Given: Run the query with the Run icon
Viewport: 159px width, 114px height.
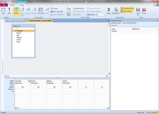Looking at the screenshot, I should click(x=9, y=11).
